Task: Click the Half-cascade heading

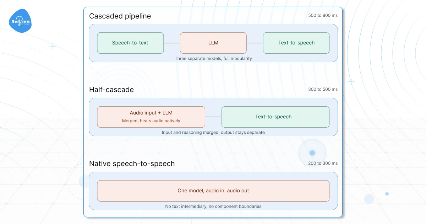Action: tap(111, 90)
